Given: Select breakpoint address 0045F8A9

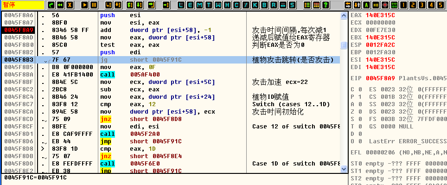Looking at the screenshot, I should (19, 30).
